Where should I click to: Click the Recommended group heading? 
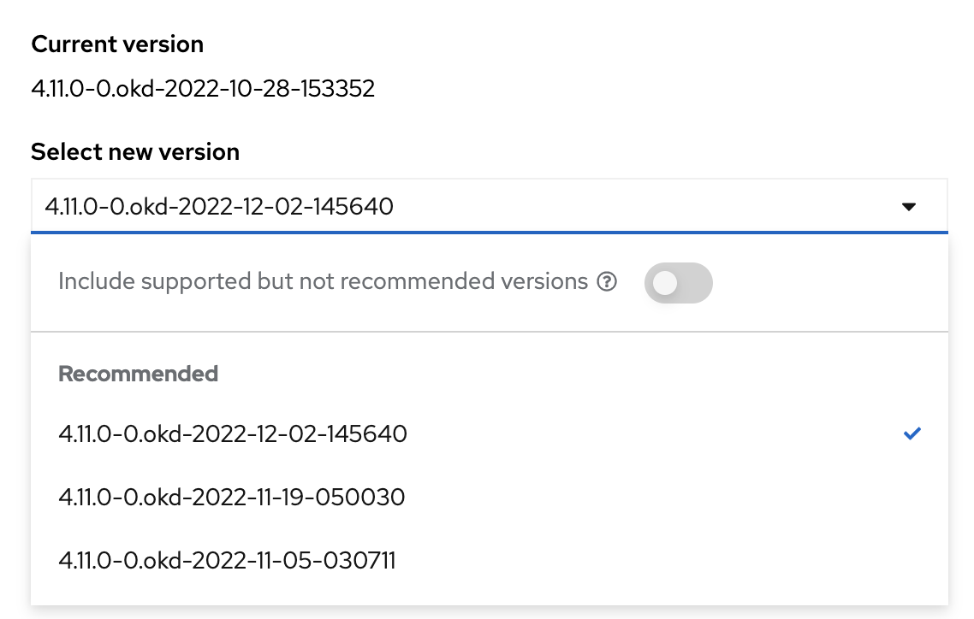pos(138,374)
